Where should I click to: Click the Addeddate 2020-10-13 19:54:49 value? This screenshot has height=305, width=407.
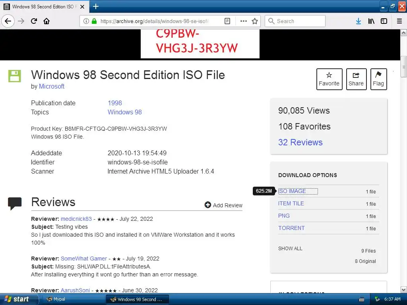point(137,153)
